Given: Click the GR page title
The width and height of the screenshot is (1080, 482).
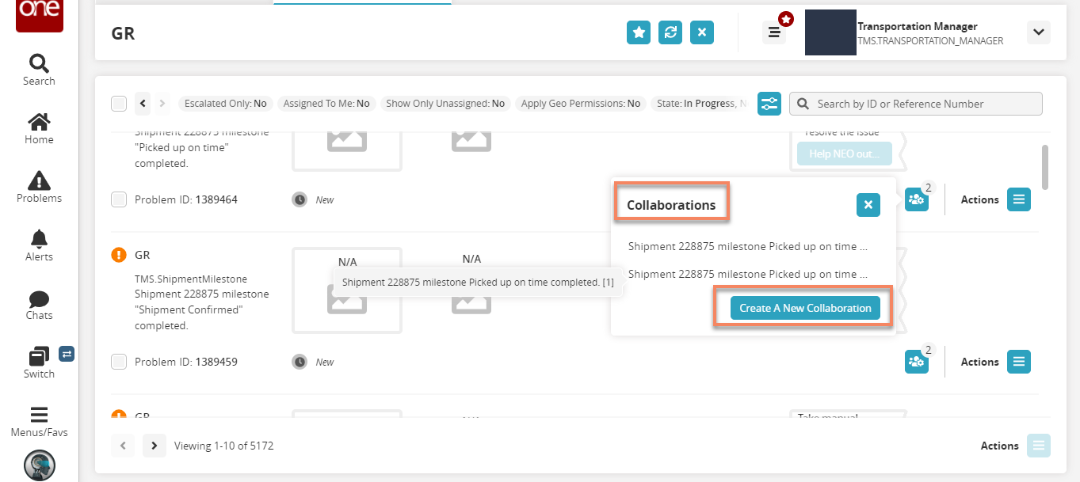Looking at the screenshot, I should [x=123, y=32].
